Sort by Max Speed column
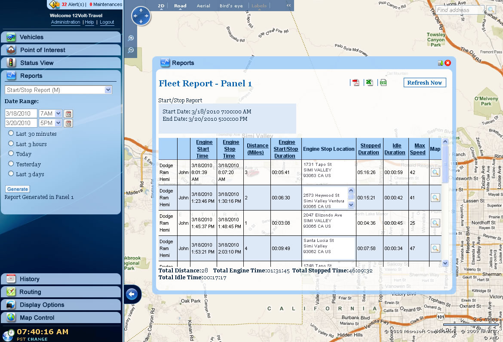503x342 pixels. point(418,149)
